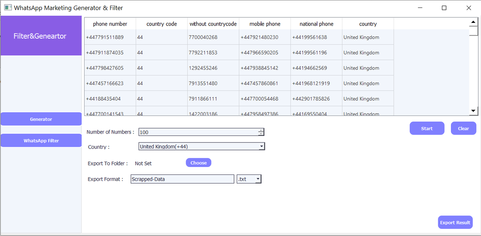Click Not Set export folder text
This screenshot has width=481, height=236.
143,163
